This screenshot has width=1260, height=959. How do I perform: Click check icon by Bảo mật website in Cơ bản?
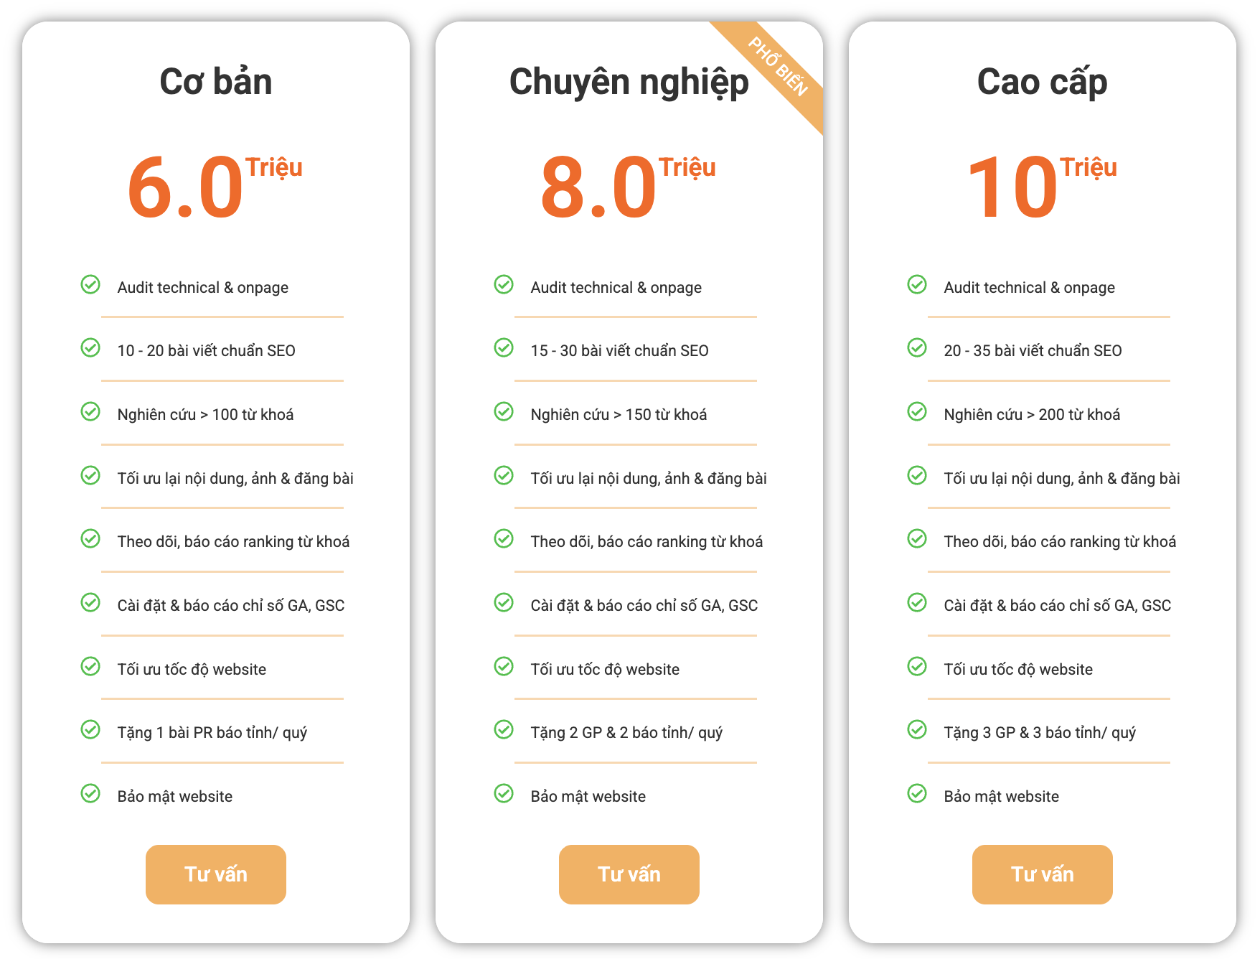click(90, 794)
